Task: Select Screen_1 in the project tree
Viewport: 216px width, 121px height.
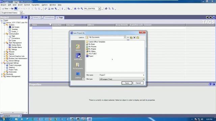Action: point(13,32)
